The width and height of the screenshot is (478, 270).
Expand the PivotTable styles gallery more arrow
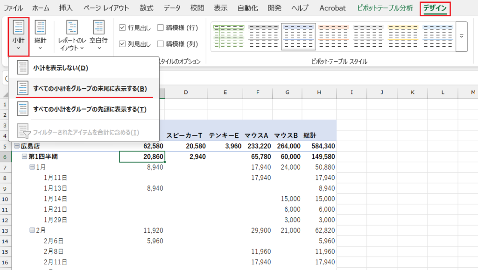[x=462, y=36]
